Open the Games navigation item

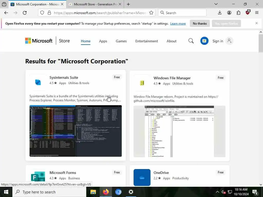[x=121, y=41]
